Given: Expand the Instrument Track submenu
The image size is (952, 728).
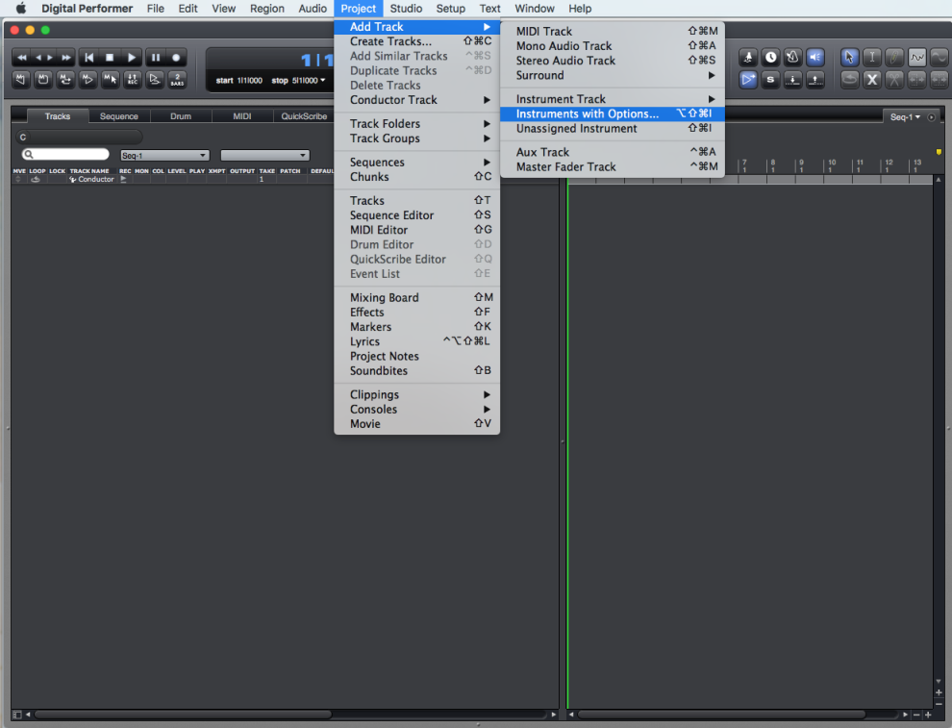Looking at the screenshot, I should point(613,99).
